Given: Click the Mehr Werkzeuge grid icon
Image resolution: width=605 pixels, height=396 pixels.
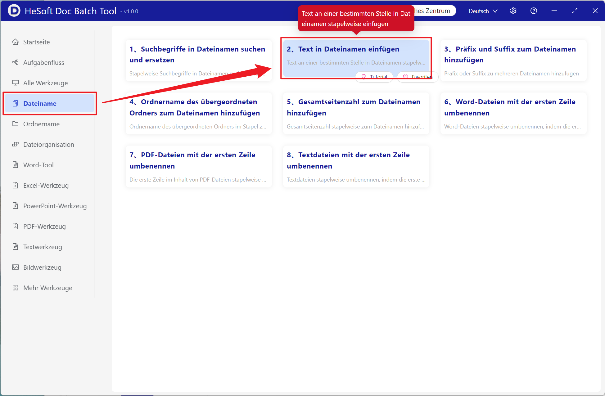Looking at the screenshot, I should [x=15, y=288].
